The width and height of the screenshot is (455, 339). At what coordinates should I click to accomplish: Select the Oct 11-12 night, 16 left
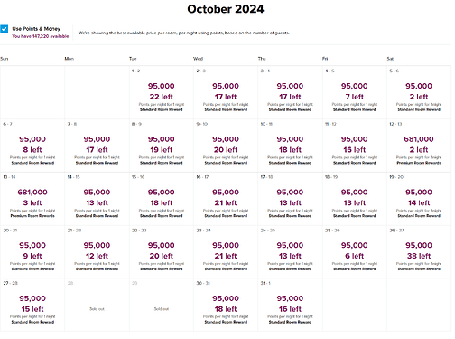coord(355,146)
